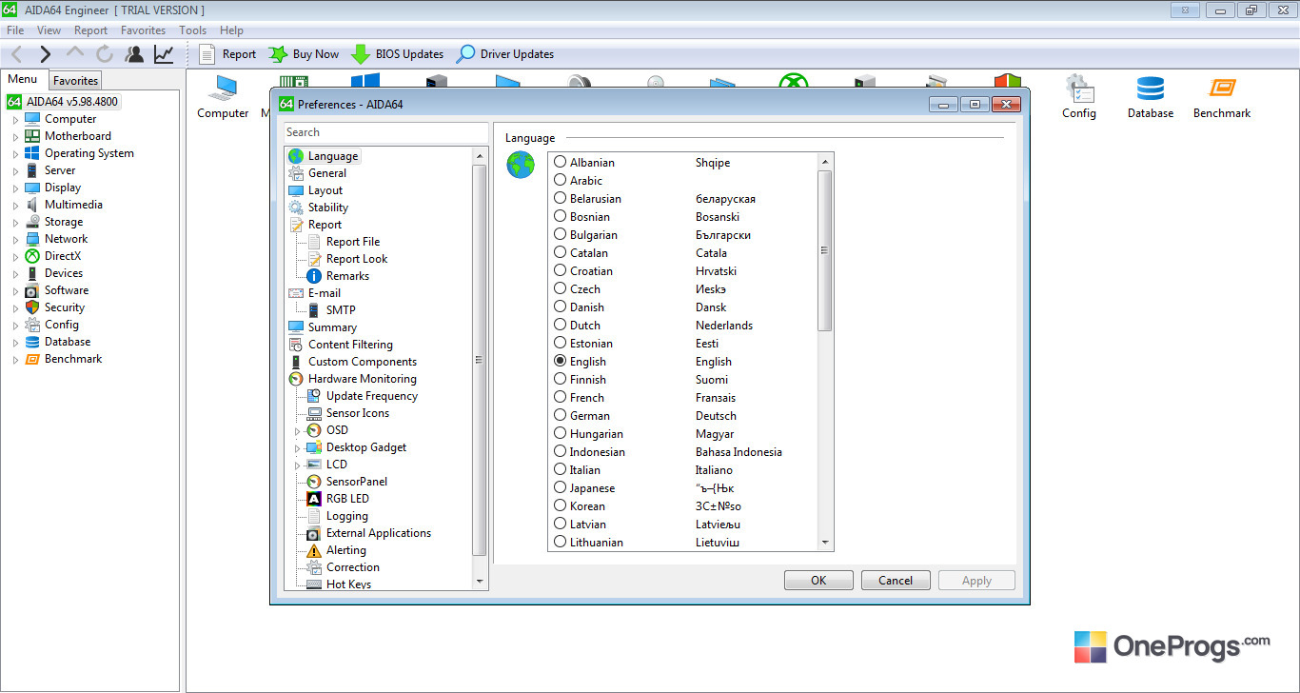Open the Benchmark icon in main pane
The image size is (1300, 693).
1222,96
